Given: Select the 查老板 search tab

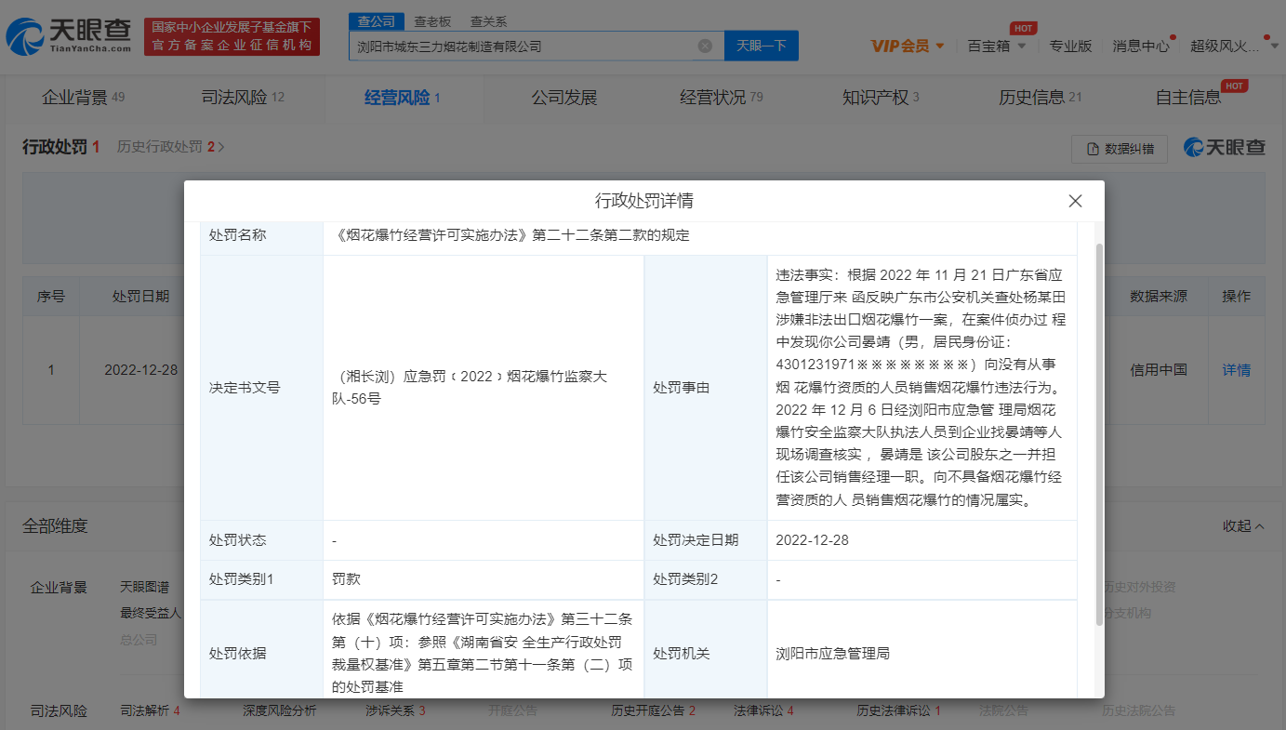Looking at the screenshot, I should point(432,21).
